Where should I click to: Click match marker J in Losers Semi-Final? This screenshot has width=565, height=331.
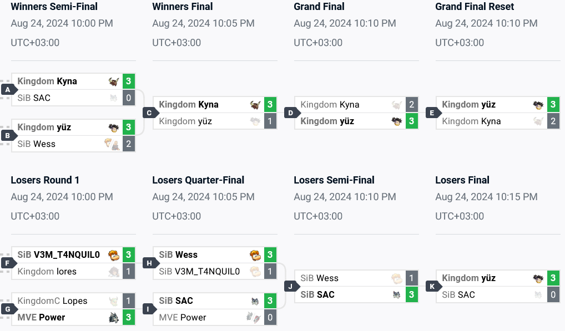click(x=291, y=286)
